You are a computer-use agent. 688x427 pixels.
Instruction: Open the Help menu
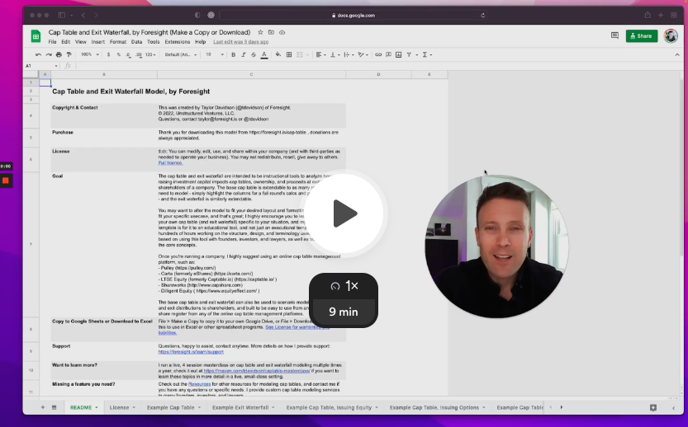[200, 42]
